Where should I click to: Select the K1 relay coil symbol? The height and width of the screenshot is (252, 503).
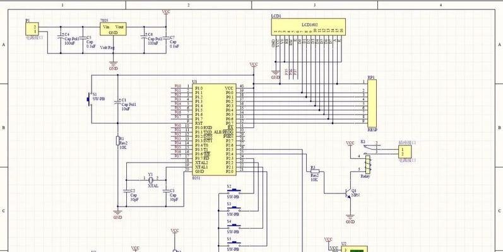[368, 164]
